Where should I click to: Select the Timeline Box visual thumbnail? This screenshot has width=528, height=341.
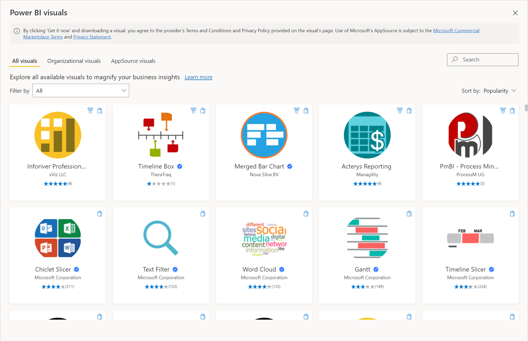[161, 135]
